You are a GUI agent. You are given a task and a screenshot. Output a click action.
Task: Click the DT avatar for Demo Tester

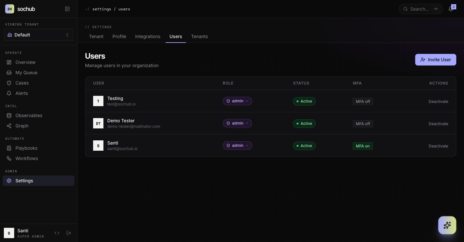tap(98, 123)
